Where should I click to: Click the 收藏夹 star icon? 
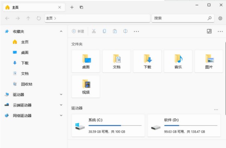tap(7, 31)
